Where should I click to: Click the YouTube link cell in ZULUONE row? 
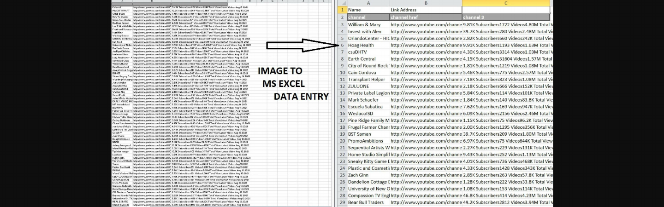[426, 86]
